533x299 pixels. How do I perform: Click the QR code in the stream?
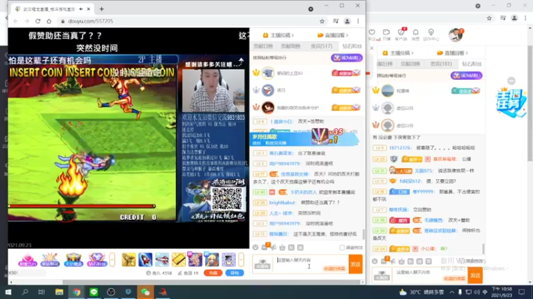(227, 199)
